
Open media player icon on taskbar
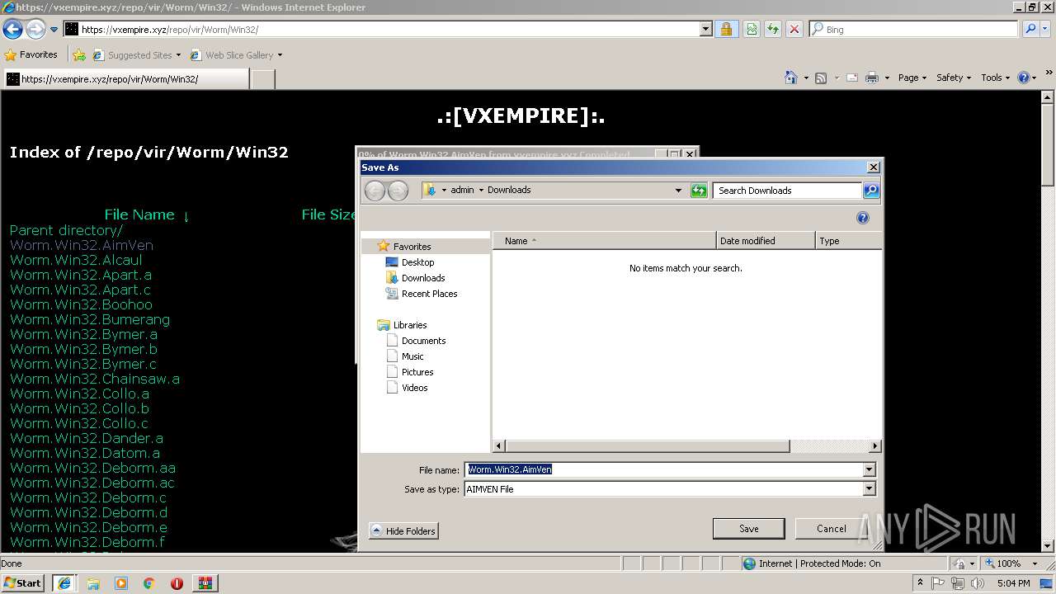click(x=121, y=583)
